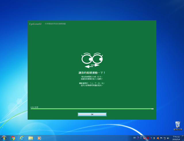Click the "讓您的眼睛運動一下！" heading
This screenshot has width=184, height=141.
pos(92,73)
